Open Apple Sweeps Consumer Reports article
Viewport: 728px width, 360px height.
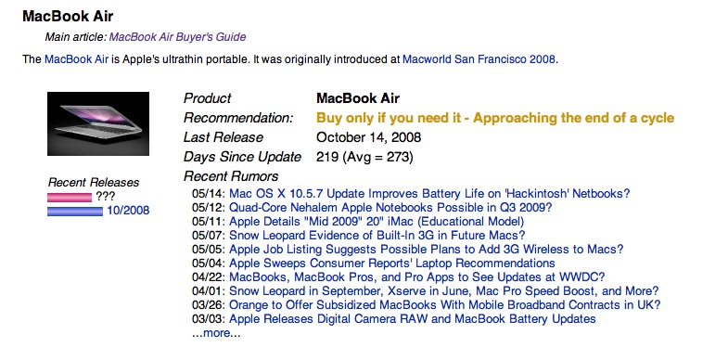click(x=392, y=263)
